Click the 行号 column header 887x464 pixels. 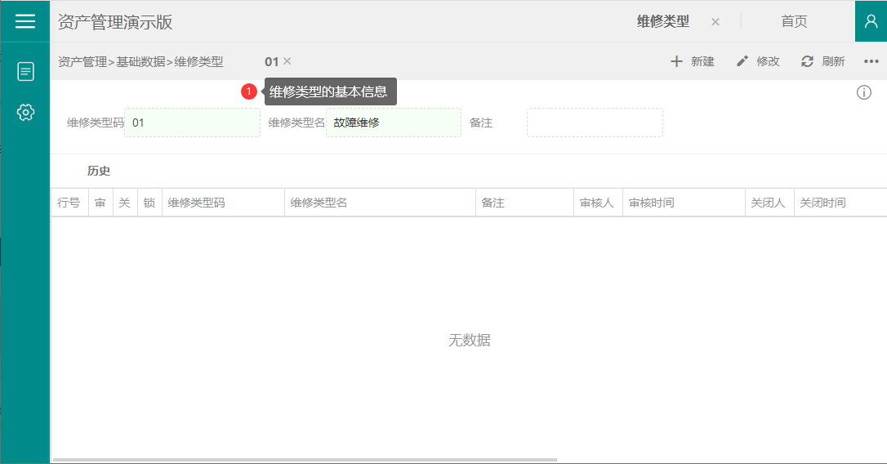click(x=69, y=203)
